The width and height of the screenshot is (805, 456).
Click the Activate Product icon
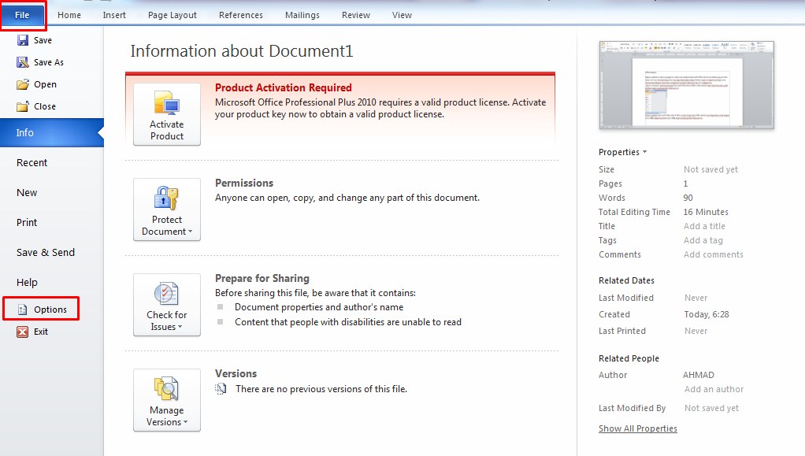coord(167,102)
